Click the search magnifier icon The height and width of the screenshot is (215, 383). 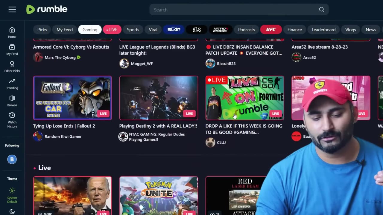pyautogui.click(x=322, y=10)
